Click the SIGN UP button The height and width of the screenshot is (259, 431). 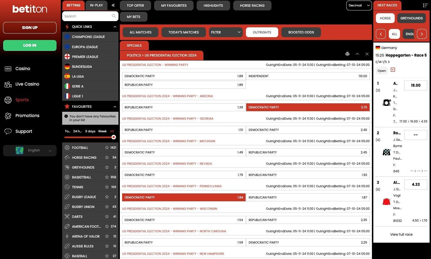[30, 28]
